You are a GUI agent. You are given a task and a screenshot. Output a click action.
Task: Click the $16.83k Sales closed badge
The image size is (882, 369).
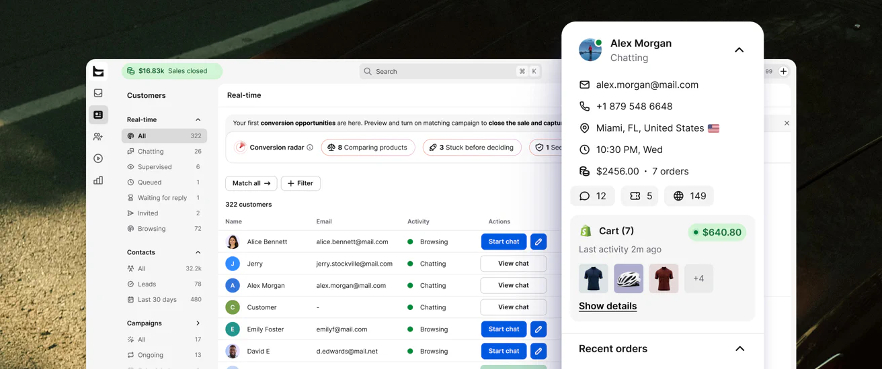coord(172,71)
